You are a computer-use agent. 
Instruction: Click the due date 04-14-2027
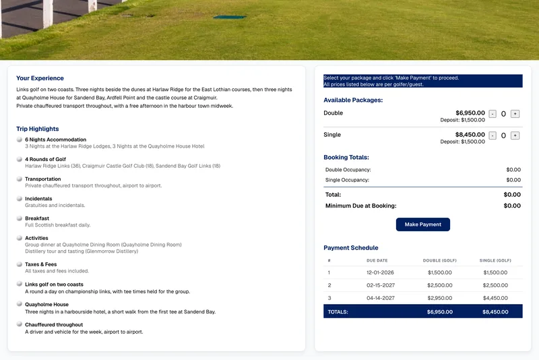[x=381, y=298]
